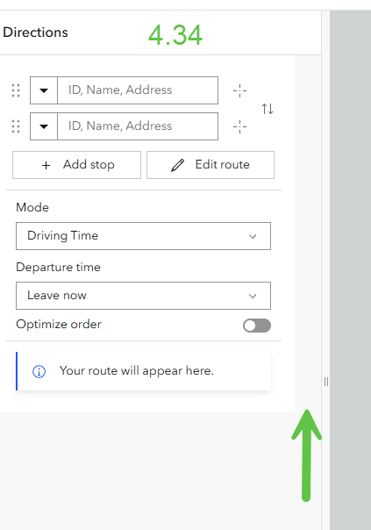Click the Your route will appear here notice
This screenshot has width=371, height=530.
point(144,371)
